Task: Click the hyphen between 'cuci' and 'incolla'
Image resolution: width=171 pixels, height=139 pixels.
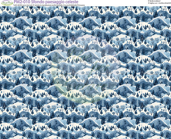Action: (x=156, y=4)
